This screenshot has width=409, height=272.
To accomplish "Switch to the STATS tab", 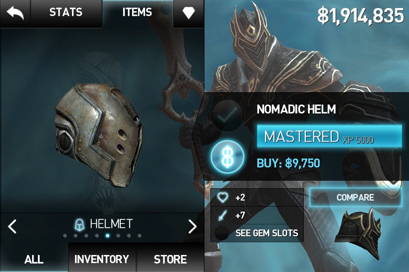I will tap(66, 12).
